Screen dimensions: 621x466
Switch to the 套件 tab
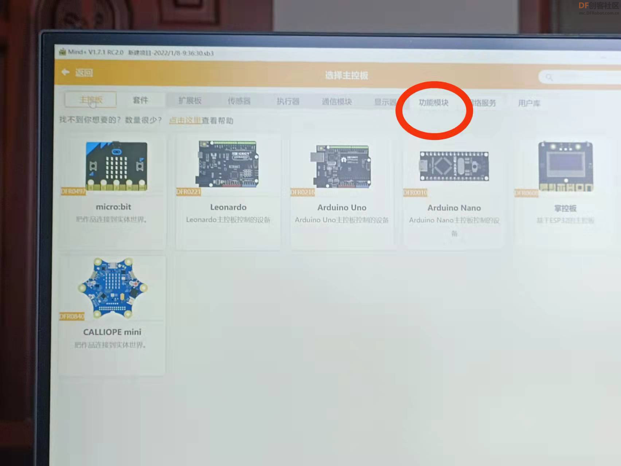coord(140,100)
